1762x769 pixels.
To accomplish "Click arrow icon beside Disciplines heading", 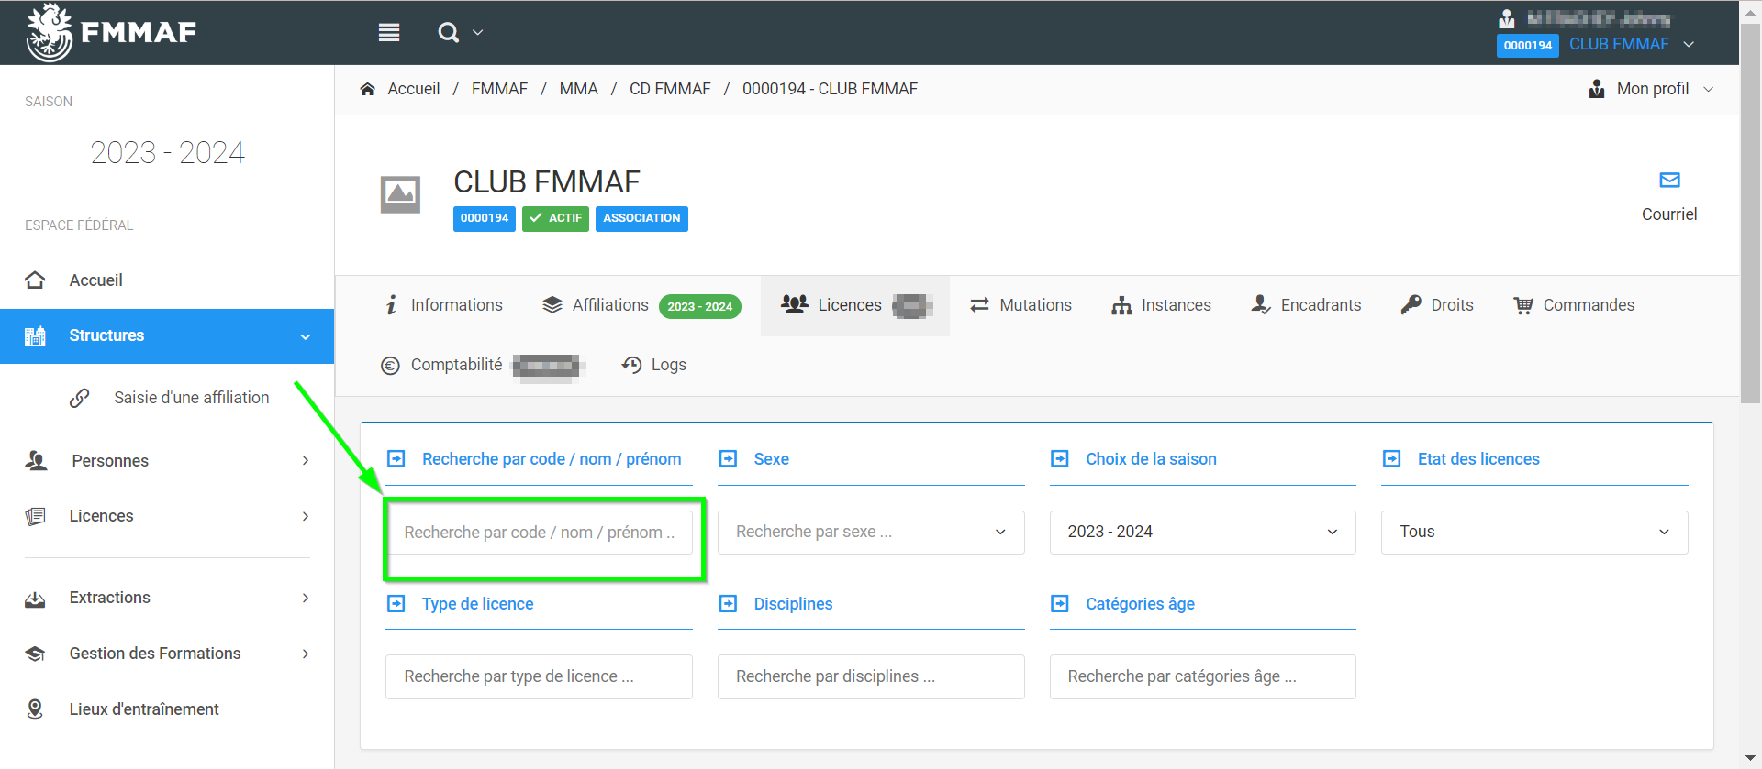I will tap(728, 604).
